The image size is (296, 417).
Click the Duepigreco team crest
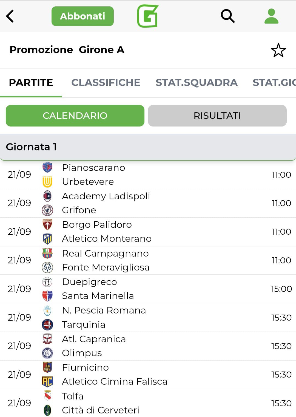(47, 282)
